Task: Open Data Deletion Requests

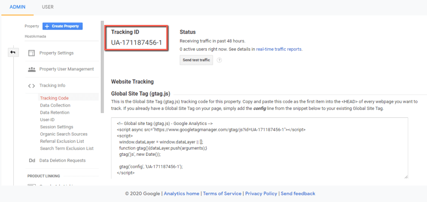Action: 63,160
